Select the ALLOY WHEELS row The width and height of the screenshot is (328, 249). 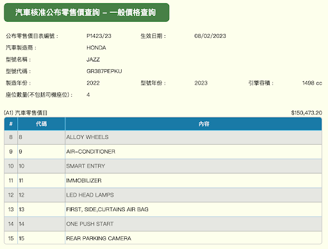[163, 137]
